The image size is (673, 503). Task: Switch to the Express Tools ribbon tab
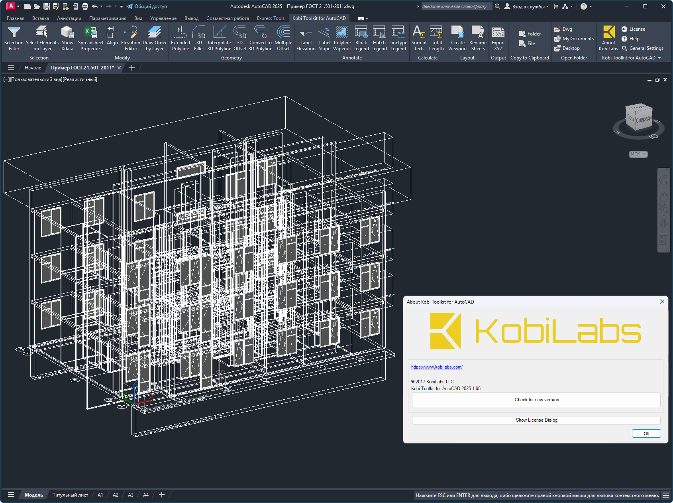(271, 18)
